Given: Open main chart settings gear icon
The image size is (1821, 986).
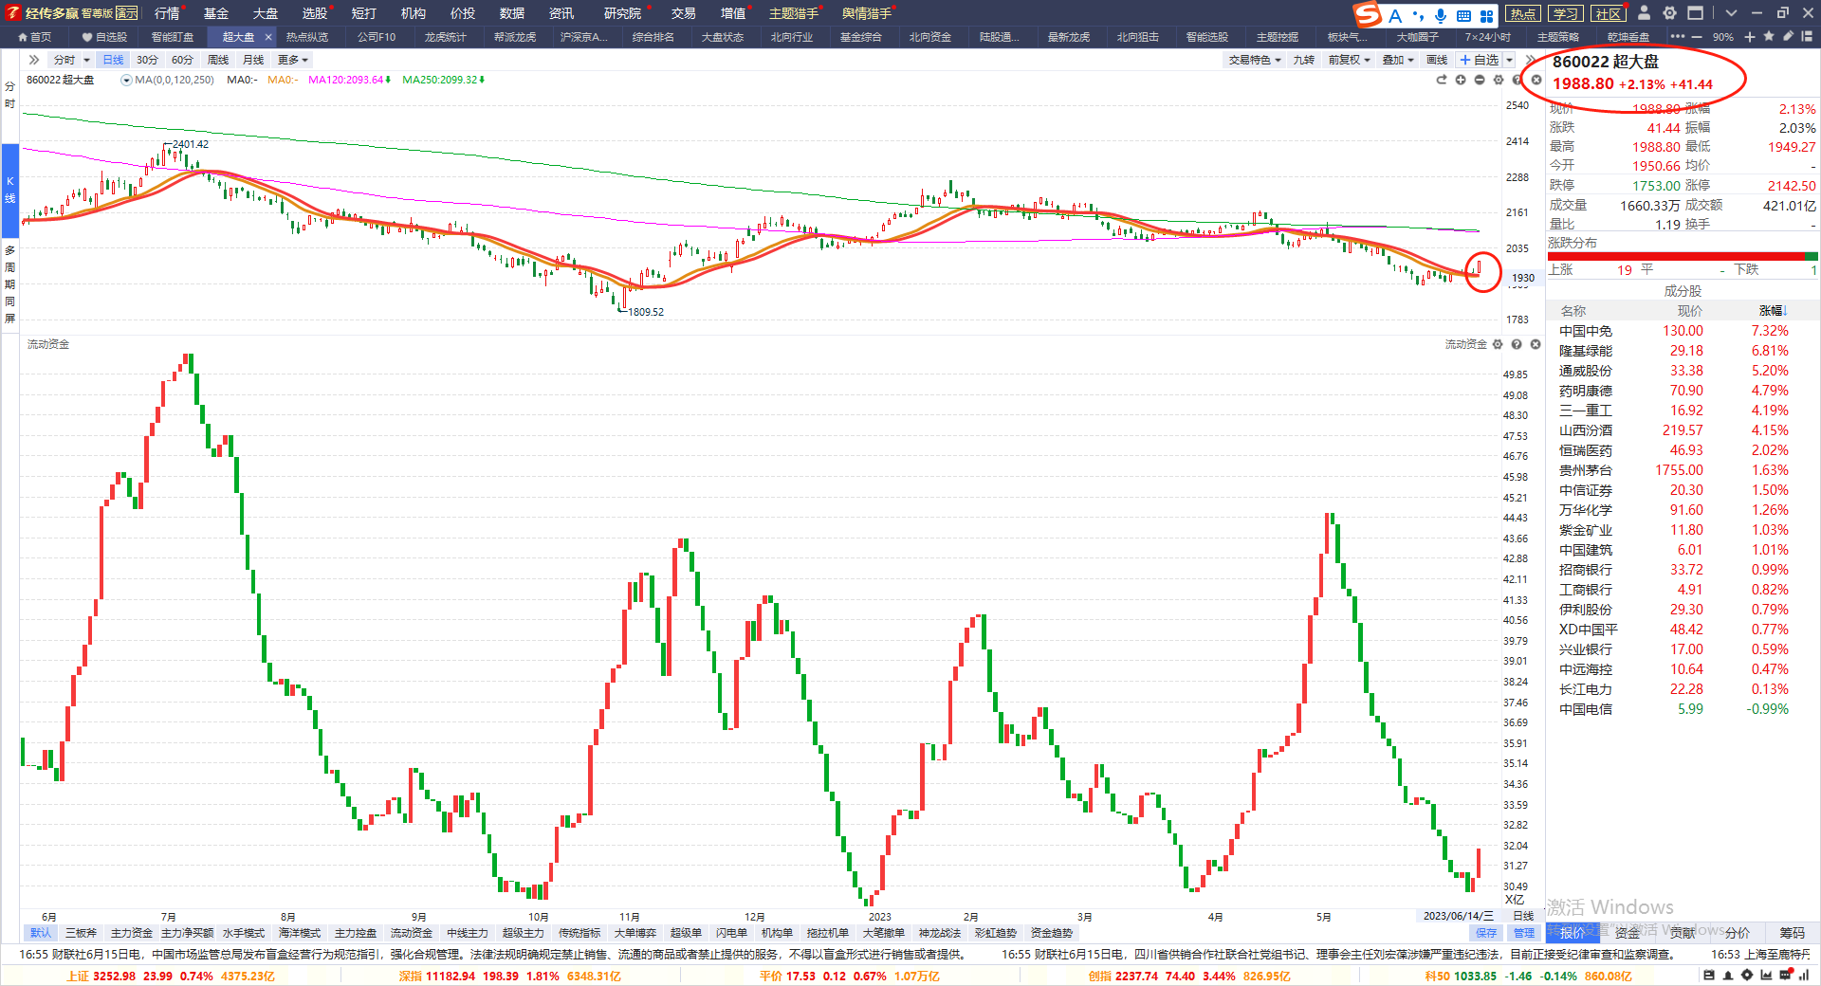Looking at the screenshot, I should [1499, 80].
